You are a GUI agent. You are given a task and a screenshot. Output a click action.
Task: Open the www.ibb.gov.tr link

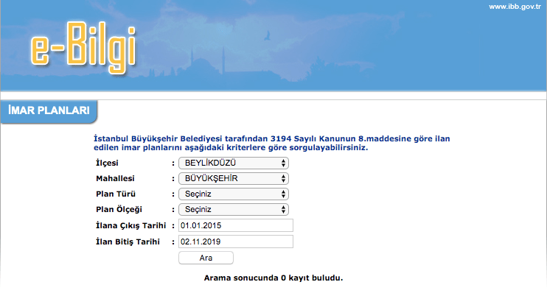(x=515, y=7)
